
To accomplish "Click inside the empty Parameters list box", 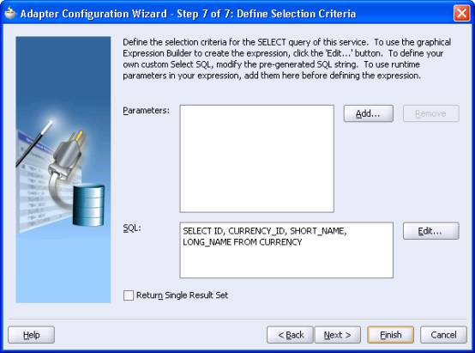I will tap(257, 159).
